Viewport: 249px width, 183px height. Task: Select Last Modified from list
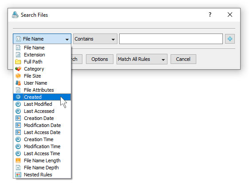42,104
